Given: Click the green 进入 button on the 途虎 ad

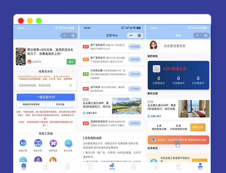Looking at the screenshot, I should click(x=71, y=62).
